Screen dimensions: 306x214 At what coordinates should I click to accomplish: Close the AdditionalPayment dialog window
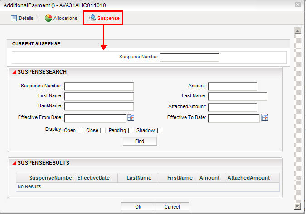[297, 5]
